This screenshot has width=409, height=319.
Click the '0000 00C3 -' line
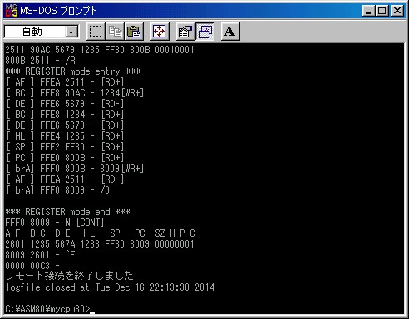pyautogui.click(x=32, y=266)
